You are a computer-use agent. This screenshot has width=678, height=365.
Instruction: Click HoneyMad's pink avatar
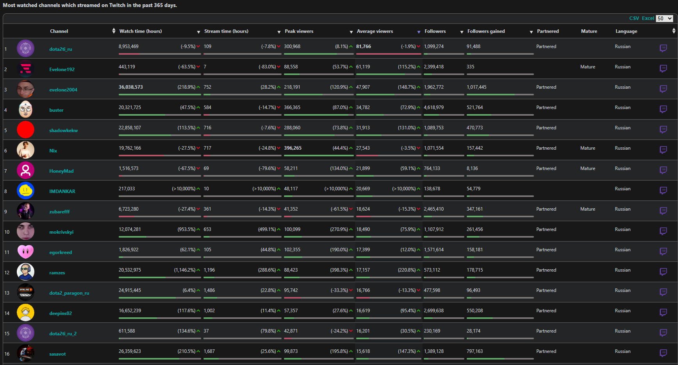25,170
